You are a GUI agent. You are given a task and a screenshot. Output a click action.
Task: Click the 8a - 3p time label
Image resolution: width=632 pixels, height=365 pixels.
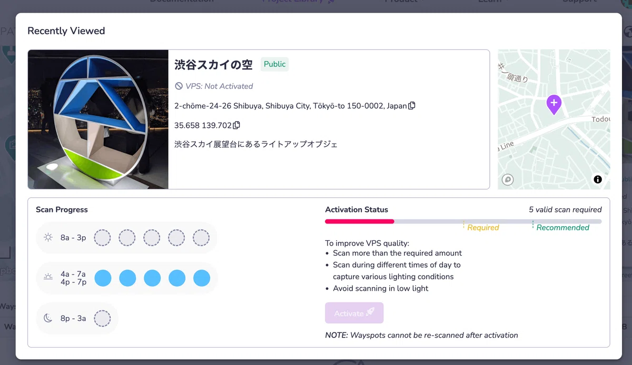pos(73,237)
